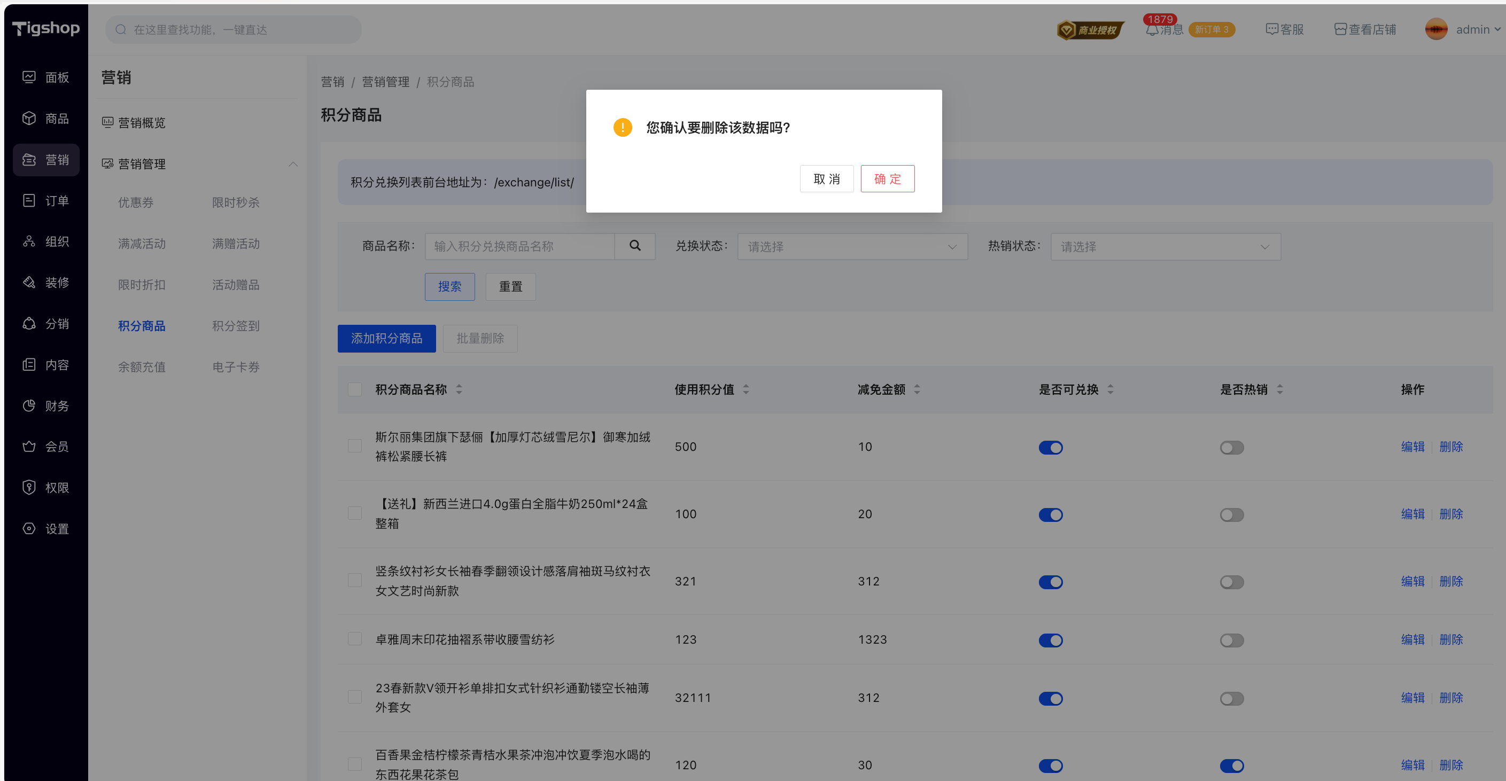Click the 订单 orders sidebar icon
This screenshot has height=781, width=1506.
[29, 200]
